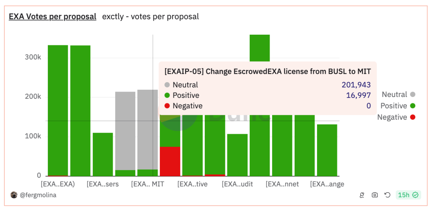Click the first green bar on the left

58,110
